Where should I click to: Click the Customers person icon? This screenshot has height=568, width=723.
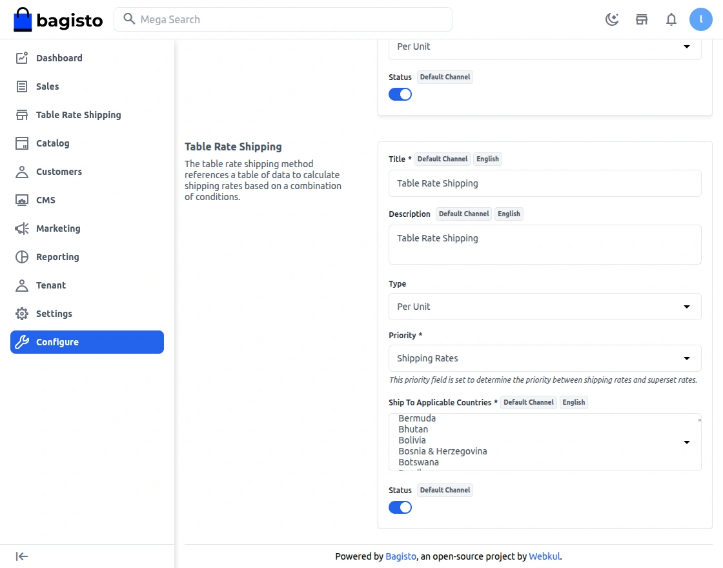22,172
